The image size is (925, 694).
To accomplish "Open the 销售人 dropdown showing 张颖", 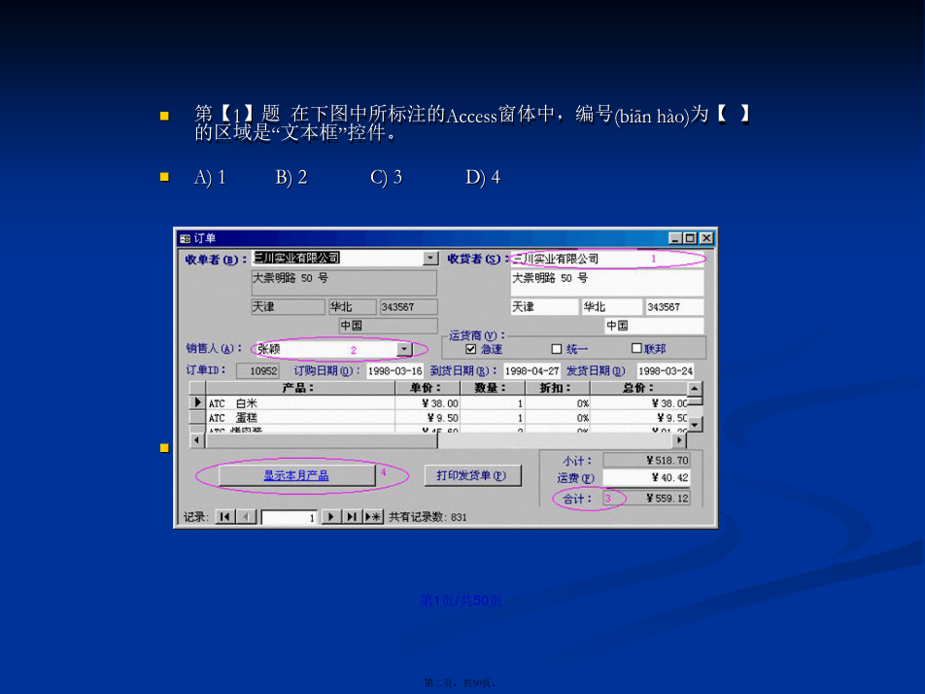I will pos(404,349).
